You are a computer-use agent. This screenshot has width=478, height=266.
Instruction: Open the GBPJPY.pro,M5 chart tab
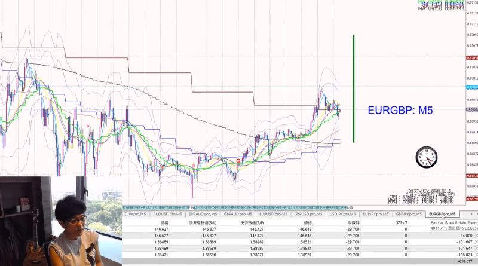tap(409, 214)
